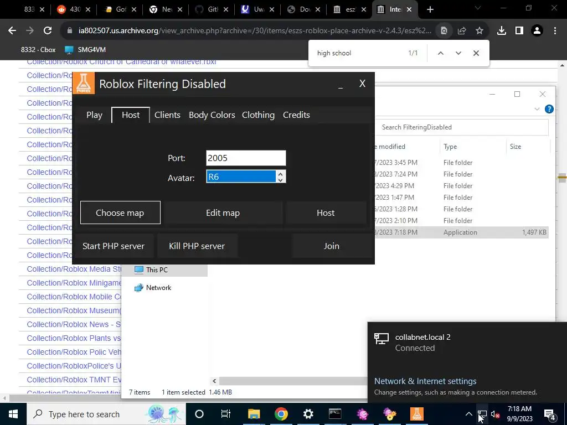This screenshot has width=567, height=425.
Task: Open the SMG4VM bookmark
Action: point(85,49)
